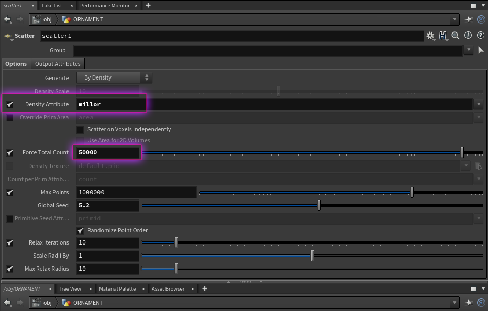Open the H presets icon menu
Screen dimensions: 488x311
(442, 36)
